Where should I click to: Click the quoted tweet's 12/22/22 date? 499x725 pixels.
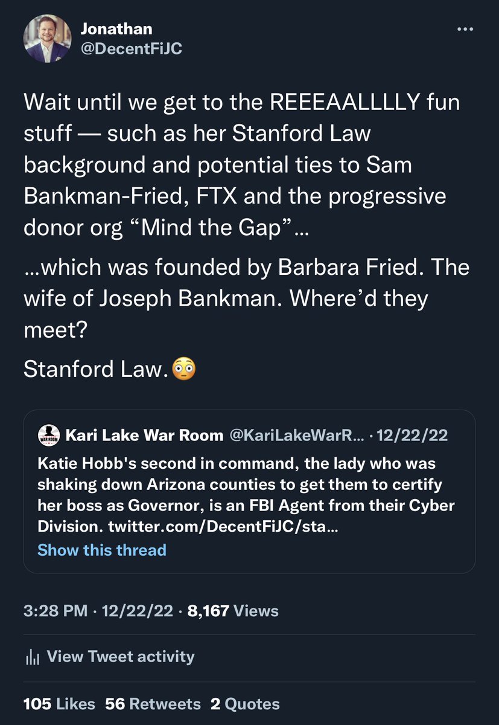point(412,436)
